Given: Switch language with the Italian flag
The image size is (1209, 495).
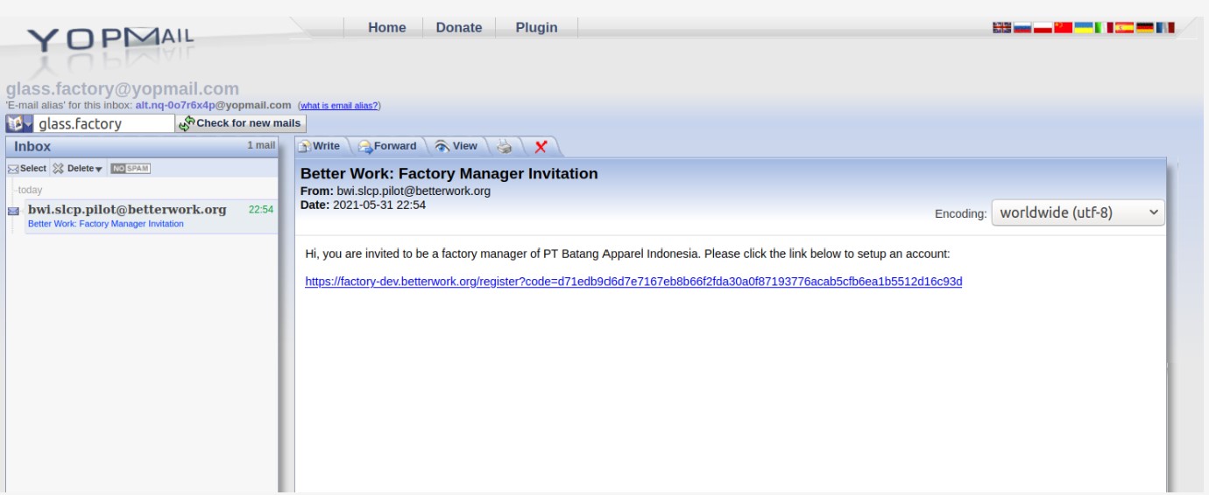Looking at the screenshot, I should coord(1104,27).
